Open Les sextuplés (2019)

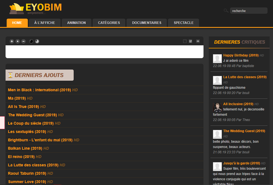pos(27,132)
